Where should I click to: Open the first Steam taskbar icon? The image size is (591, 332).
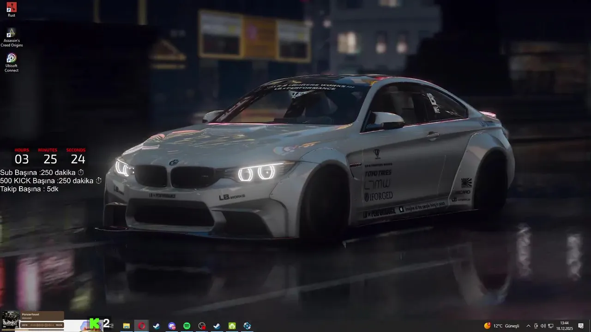pos(157,326)
